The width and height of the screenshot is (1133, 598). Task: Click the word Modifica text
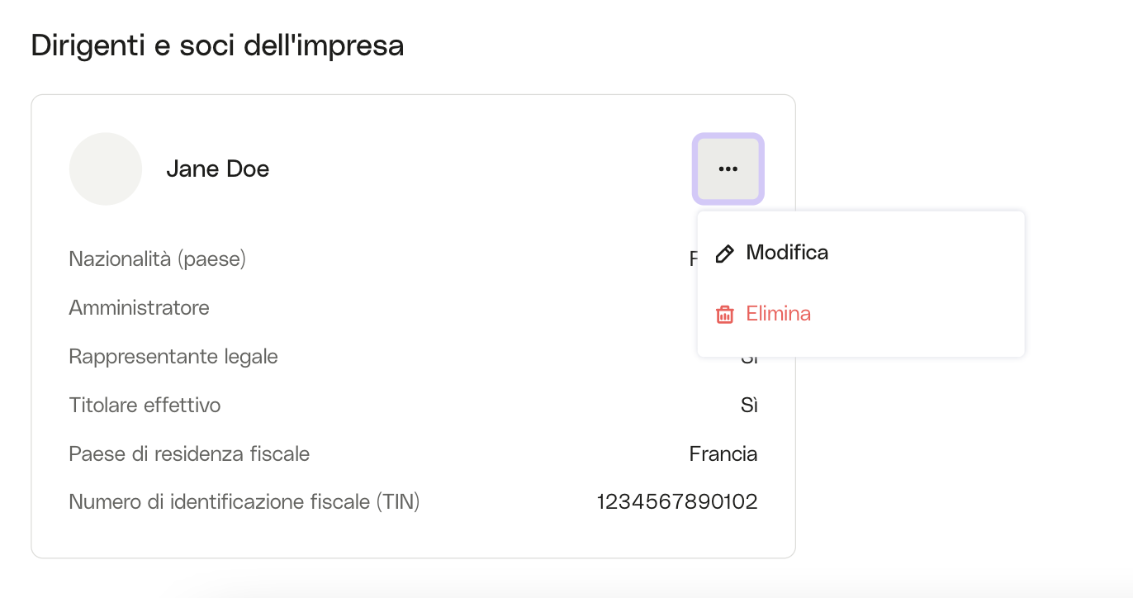tap(787, 253)
